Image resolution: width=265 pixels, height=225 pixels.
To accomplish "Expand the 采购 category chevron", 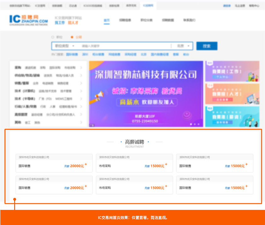I will [x=81, y=68].
